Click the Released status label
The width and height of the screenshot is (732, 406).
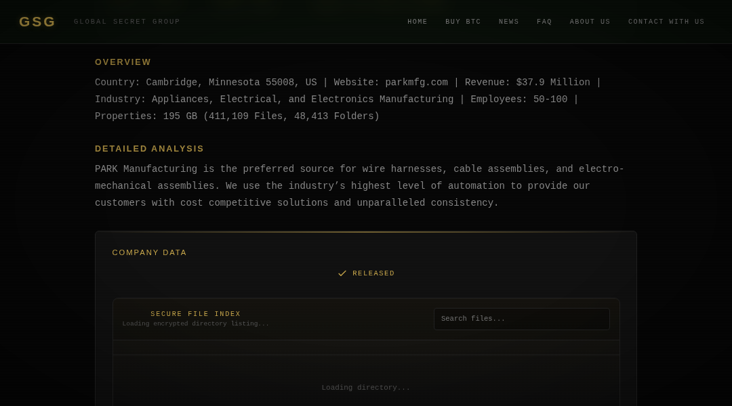[373, 273]
